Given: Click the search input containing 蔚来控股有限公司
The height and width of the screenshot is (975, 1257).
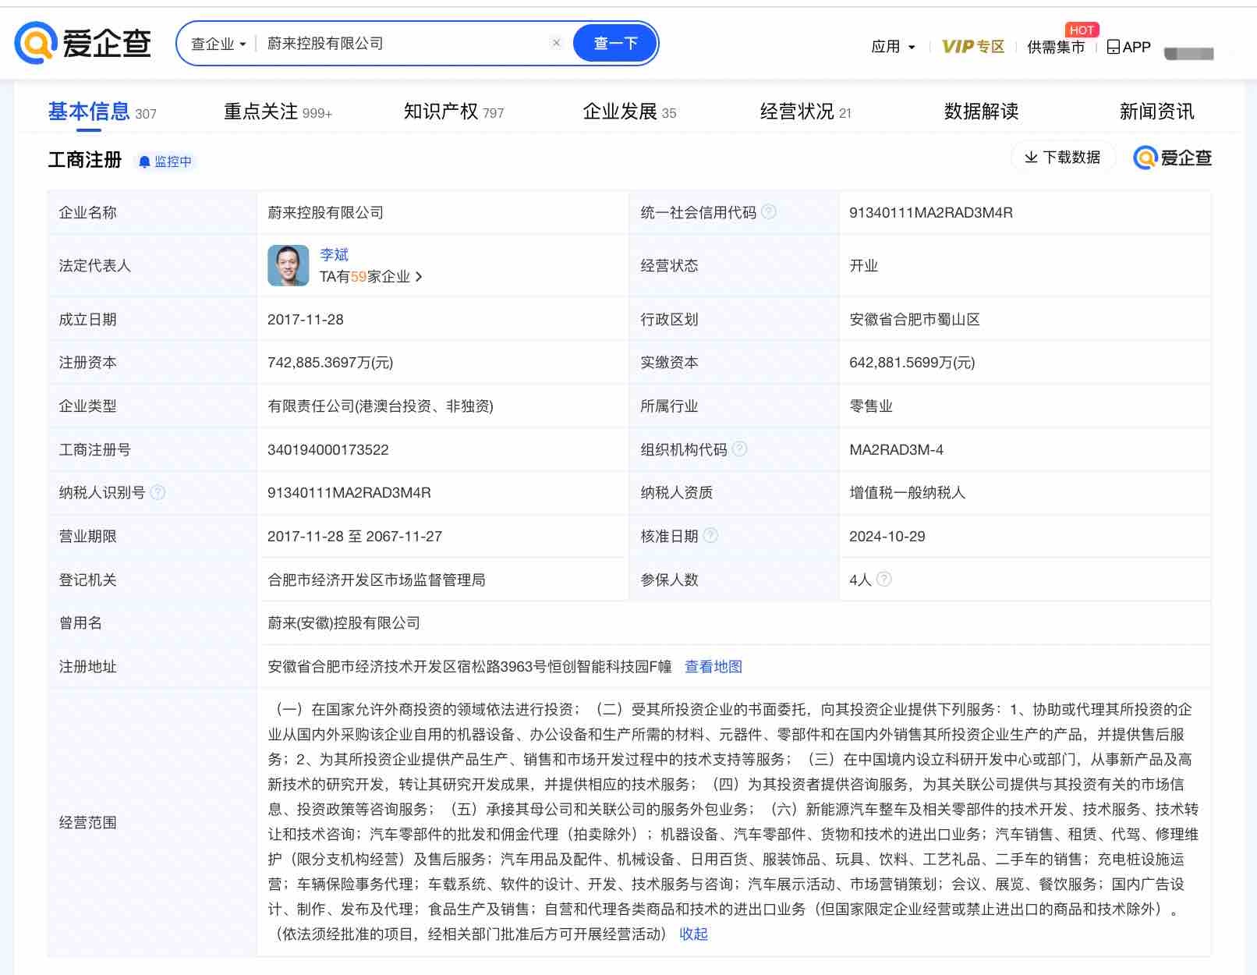Looking at the screenshot, I should pyautogui.click(x=402, y=44).
